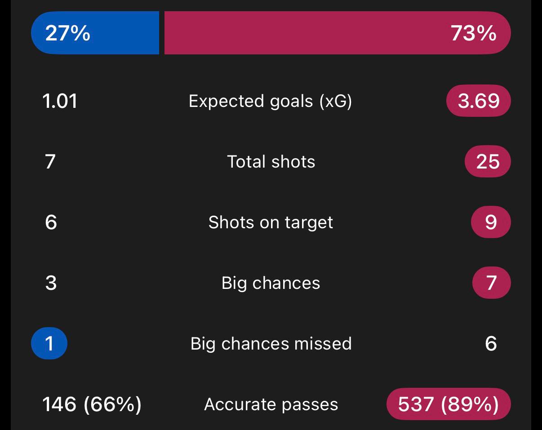Tap the blue 1 big chances missed badge
Image resolution: width=542 pixels, height=430 pixels.
(49, 344)
